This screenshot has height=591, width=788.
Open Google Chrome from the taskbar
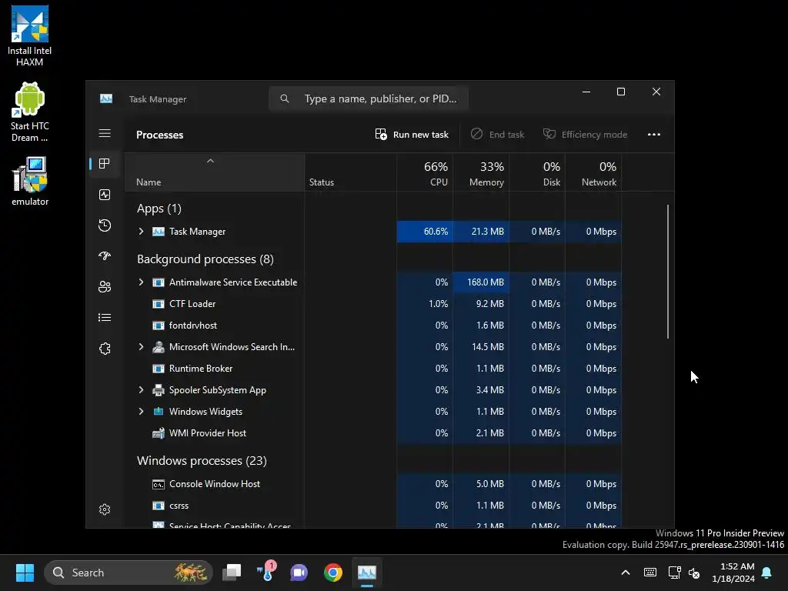(332, 573)
